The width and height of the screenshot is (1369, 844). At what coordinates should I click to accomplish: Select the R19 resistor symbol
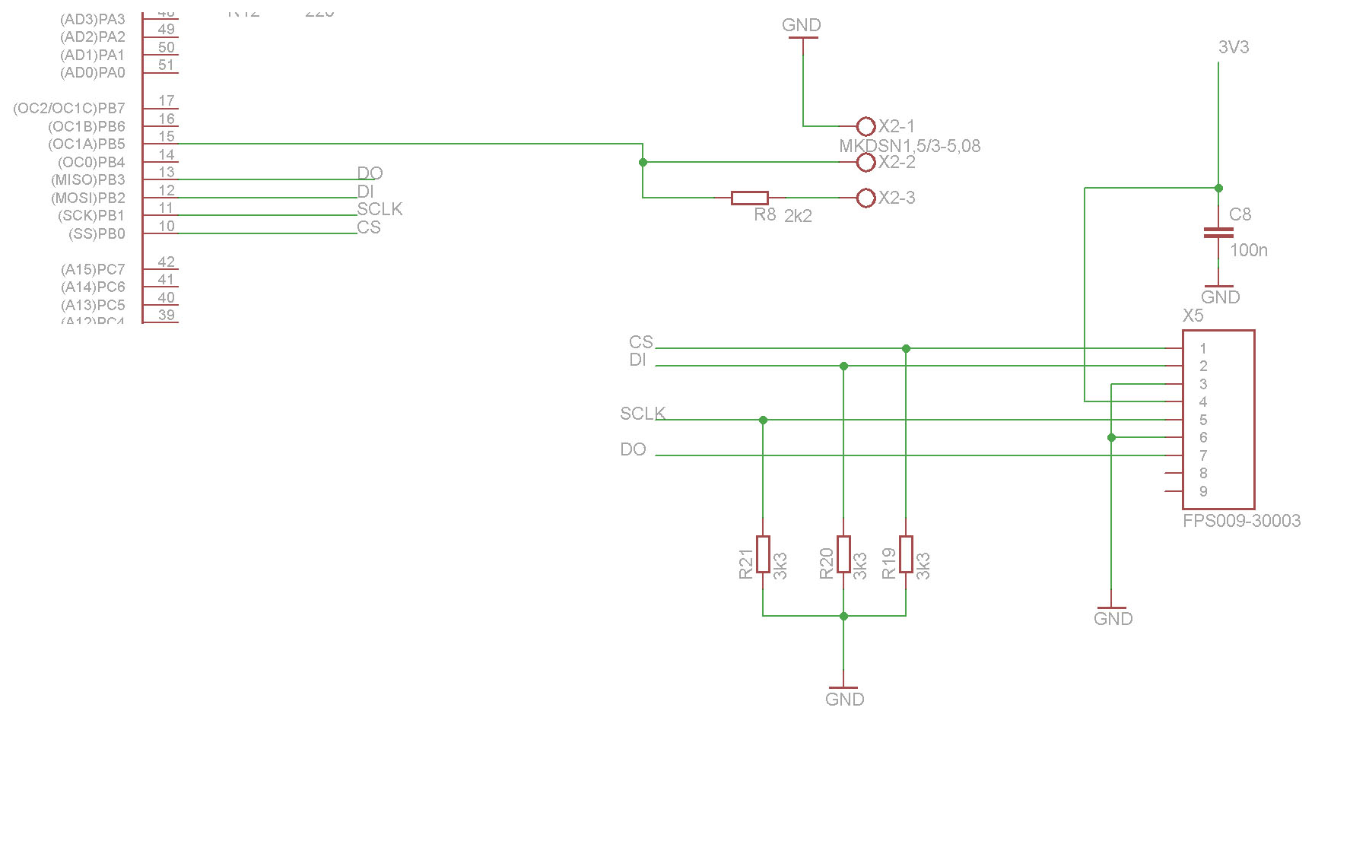coord(906,554)
